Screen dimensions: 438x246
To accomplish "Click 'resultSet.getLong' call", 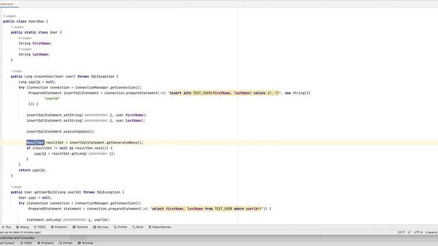I will click(x=69, y=154).
